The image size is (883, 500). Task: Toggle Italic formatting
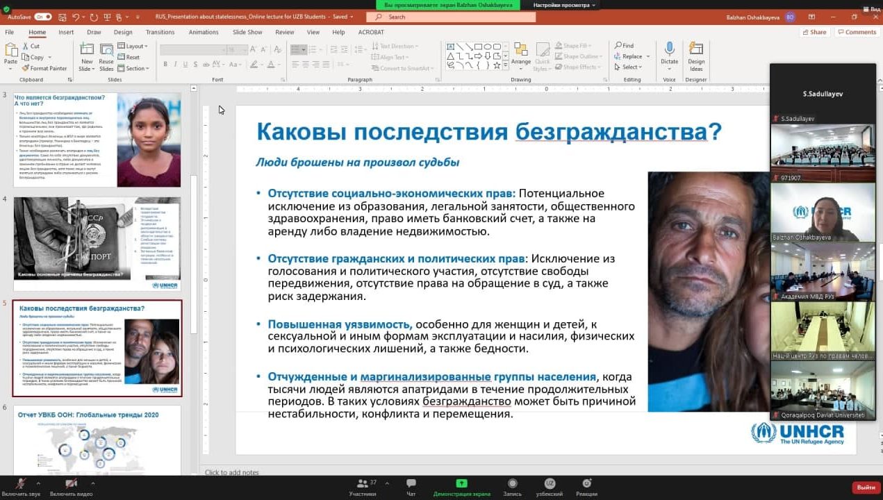(x=175, y=64)
